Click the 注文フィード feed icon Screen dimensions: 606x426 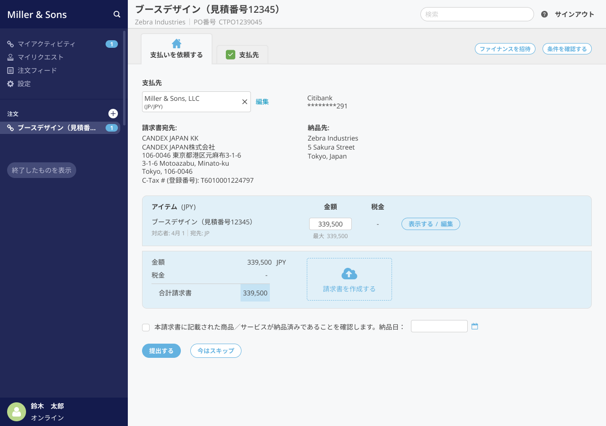(11, 70)
